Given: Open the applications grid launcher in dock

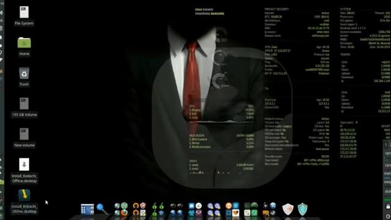Looking at the screenshot, I should click(87, 209).
